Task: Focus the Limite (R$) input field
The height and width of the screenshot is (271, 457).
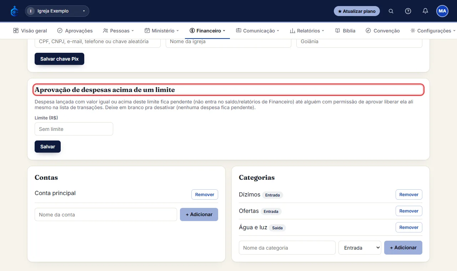Action: point(74,129)
